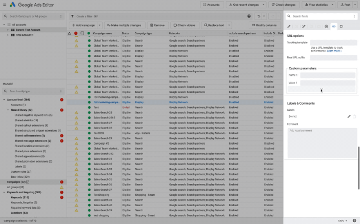Open Campaigns in a new window icon
The width and height of the screenshot is (360, 224).
pos(28,182)
